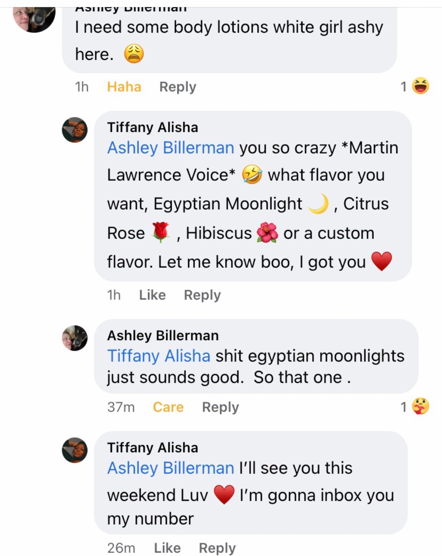Reply to Tiffany's inbox number comment
Image resolution: width=442 pixels, height=556 pixels.
(x=217, y=547)
